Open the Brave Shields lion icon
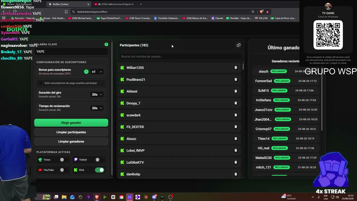Image resolution: width=357 pixels, height=201 pixels. [x=261, y=12]
